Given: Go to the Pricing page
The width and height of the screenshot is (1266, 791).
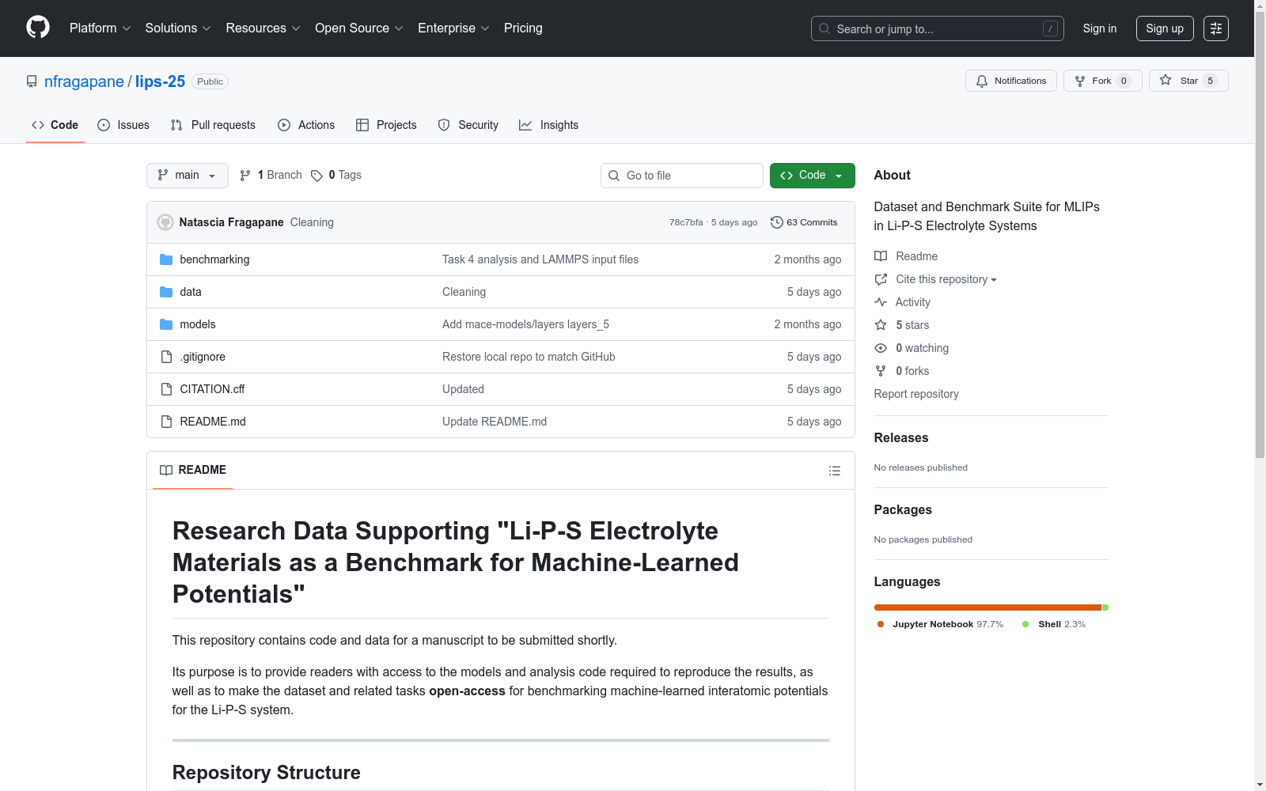Looking at the screenshot, I should 523,28.
